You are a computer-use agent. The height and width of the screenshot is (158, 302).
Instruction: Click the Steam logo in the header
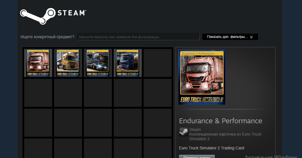pos(53,16)
